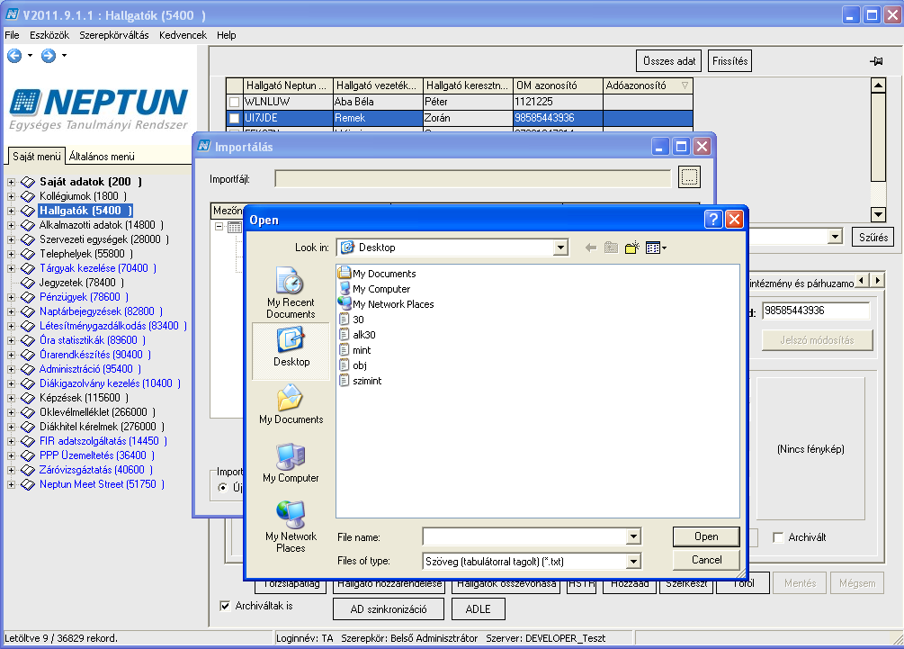The height and width of the screenshot is (649, 904).
Task: Check the UI7JDE row checkbox
Action: [234, 118]
